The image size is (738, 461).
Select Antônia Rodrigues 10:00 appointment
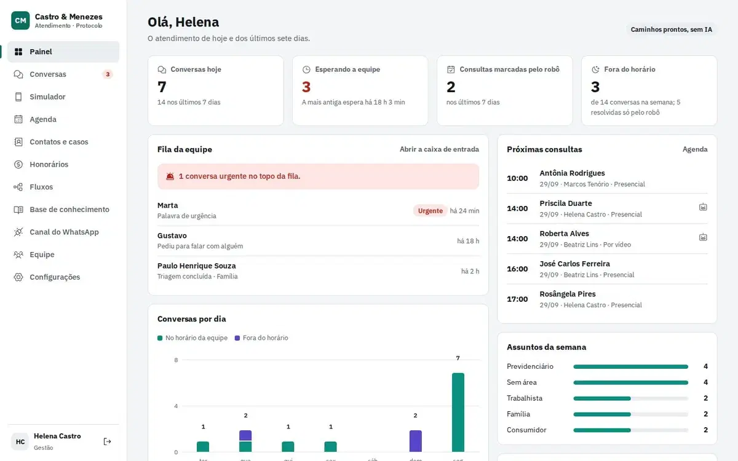(x=607, y=178)
